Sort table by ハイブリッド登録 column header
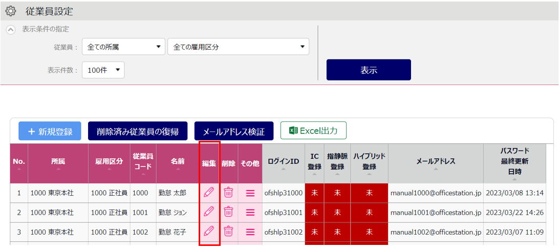 coord(370,163)
